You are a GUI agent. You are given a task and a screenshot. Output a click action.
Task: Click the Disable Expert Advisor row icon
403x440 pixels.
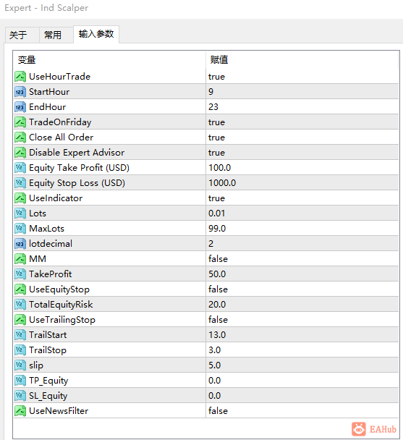point(20,153)
